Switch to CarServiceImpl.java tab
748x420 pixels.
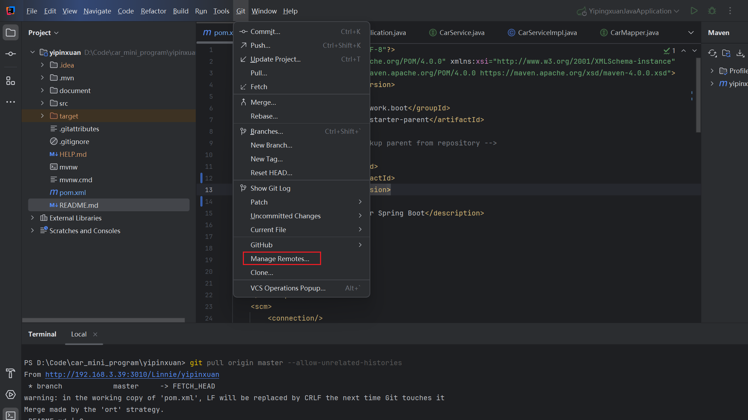[x=547, y=33]
